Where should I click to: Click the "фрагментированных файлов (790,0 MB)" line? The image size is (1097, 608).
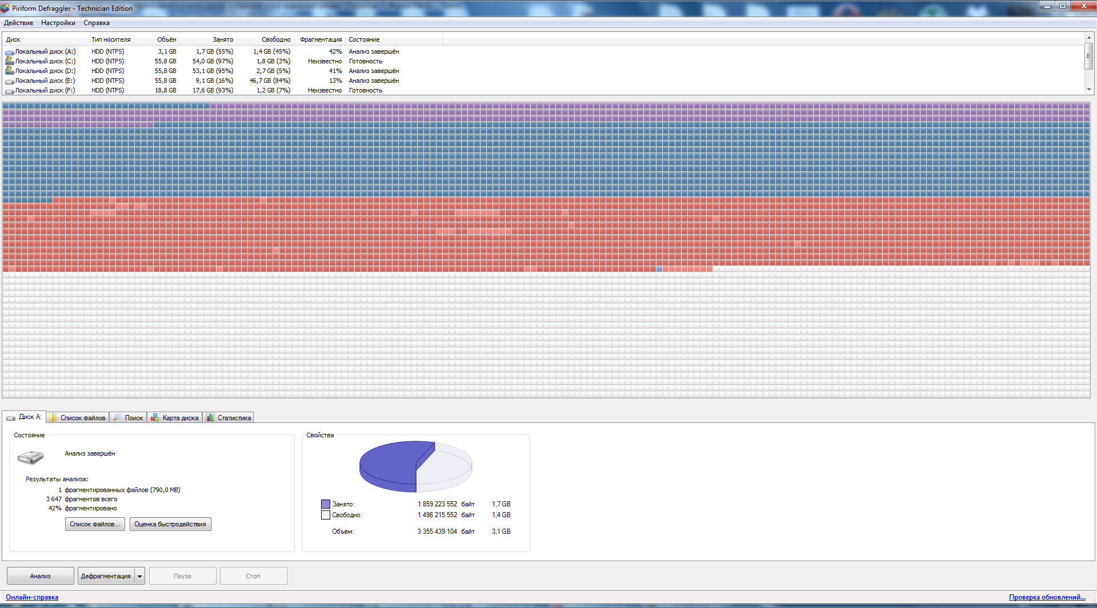coord(122,490)
